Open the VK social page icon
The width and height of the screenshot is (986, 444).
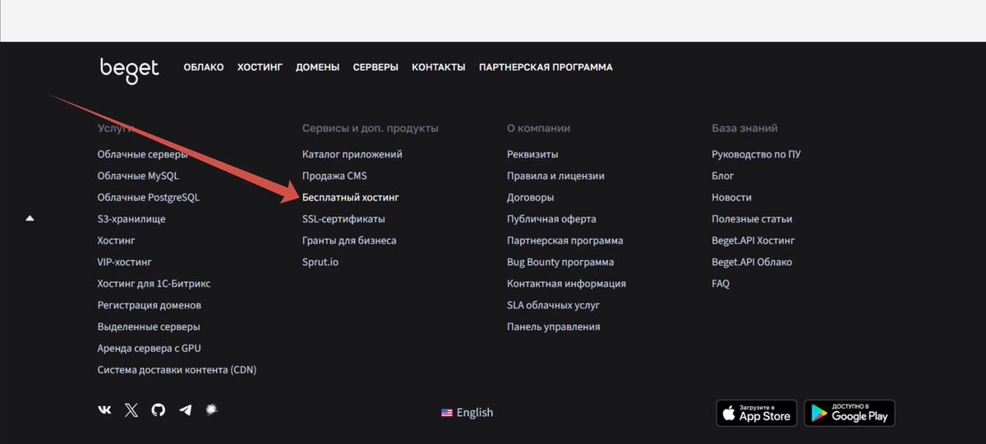104,410
